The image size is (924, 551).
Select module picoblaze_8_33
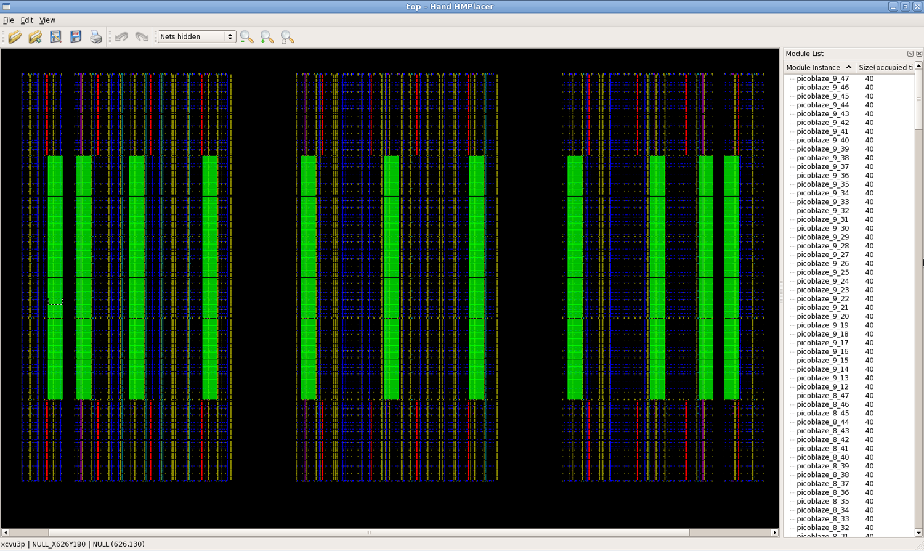pos(822,519)
